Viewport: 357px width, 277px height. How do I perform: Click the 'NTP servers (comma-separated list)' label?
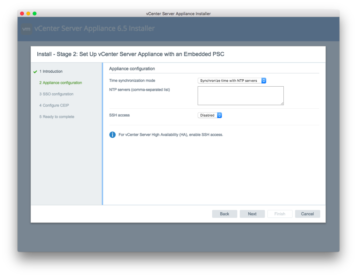tap(139, 90)
